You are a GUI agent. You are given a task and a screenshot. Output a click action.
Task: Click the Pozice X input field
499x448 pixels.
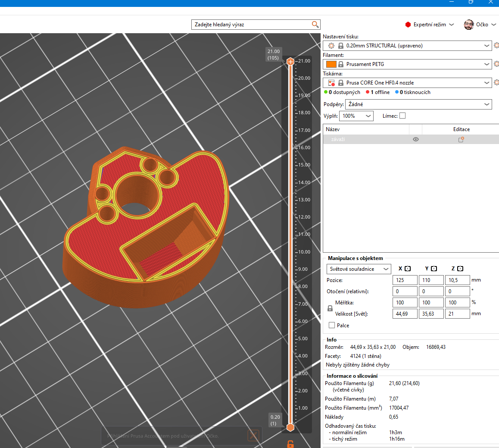point(405,280)
